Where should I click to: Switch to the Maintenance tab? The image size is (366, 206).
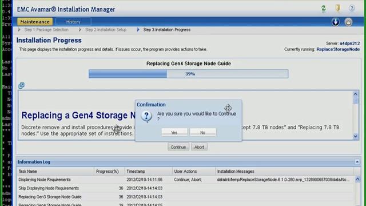(35, 22)
